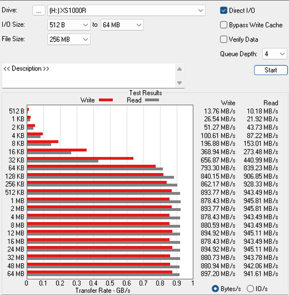Viewport: 289px width, 295px height.
Task: Click the 942.06 MB/s read value
Action: pyautogui.click(x=261, y=266)
